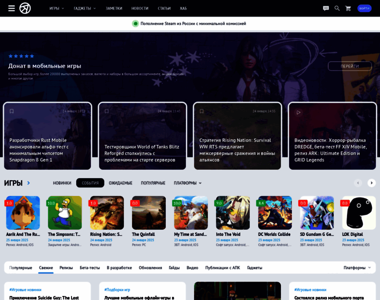Viewport: 380px width, 300px height.
Task: Open the Suicide Guy: The Lost article title
Action: (x=44, y=298)
